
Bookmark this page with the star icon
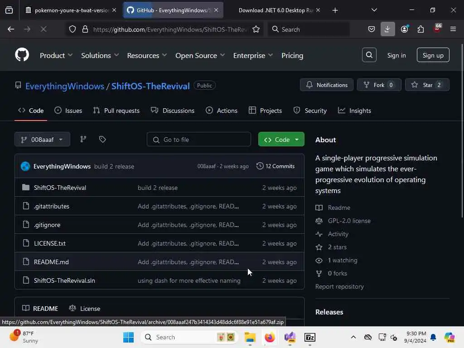256,29
